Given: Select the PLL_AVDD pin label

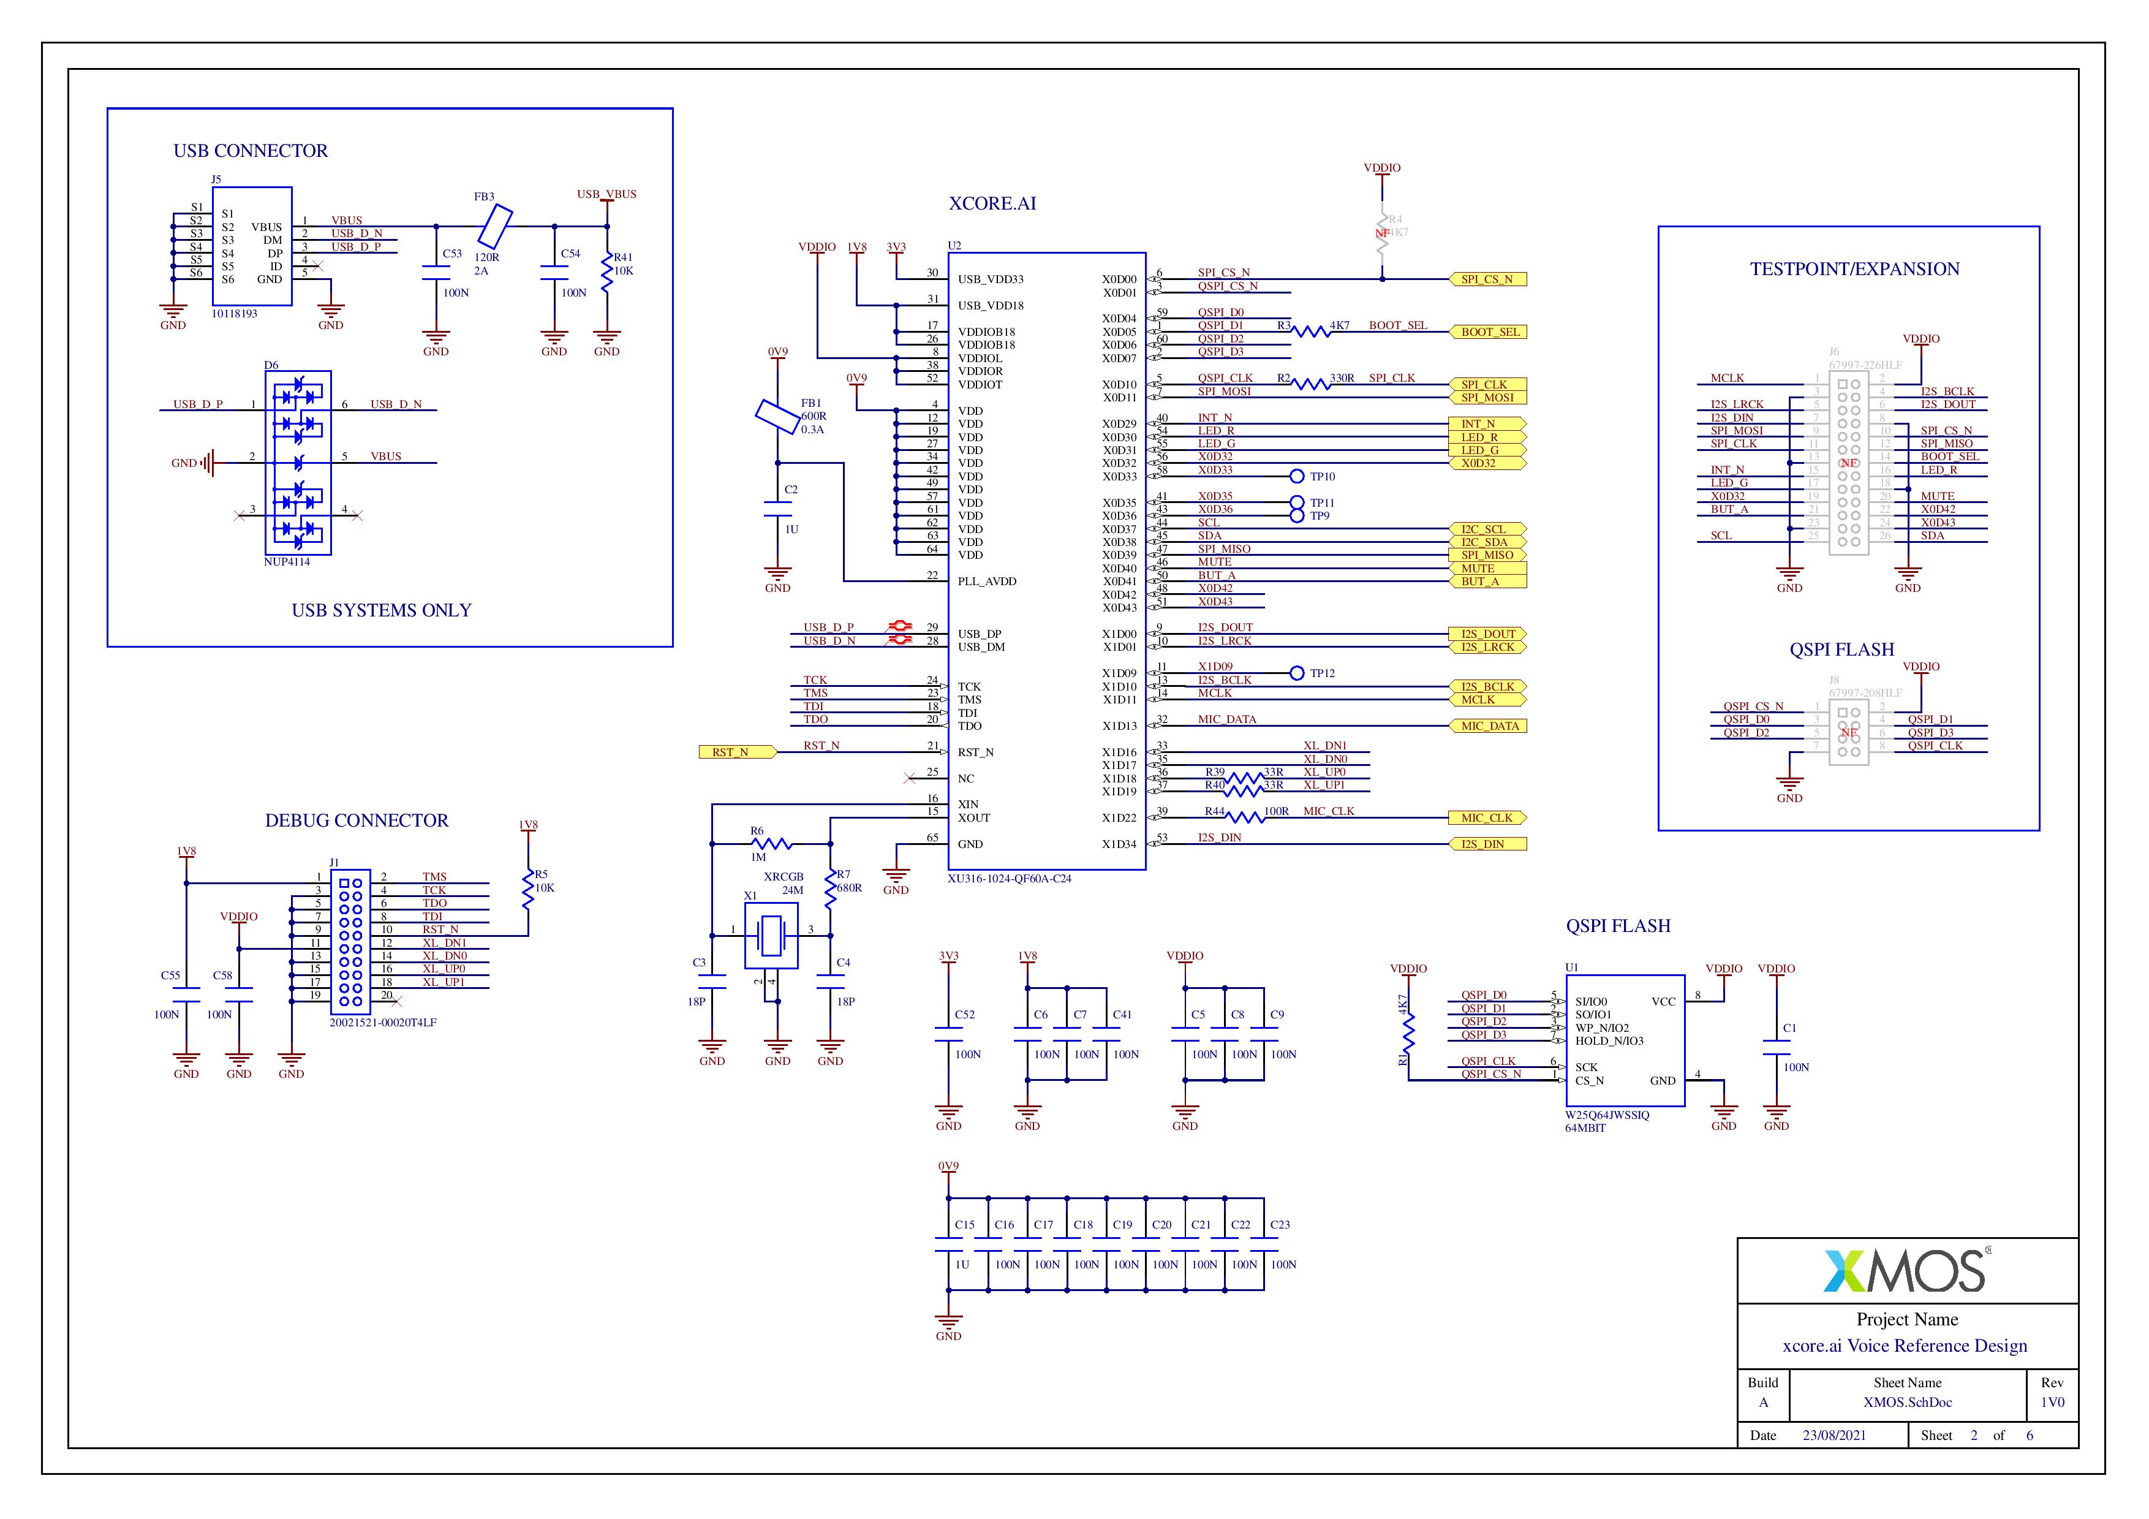Looking at the screenshot, I should [x=986, y=581].
